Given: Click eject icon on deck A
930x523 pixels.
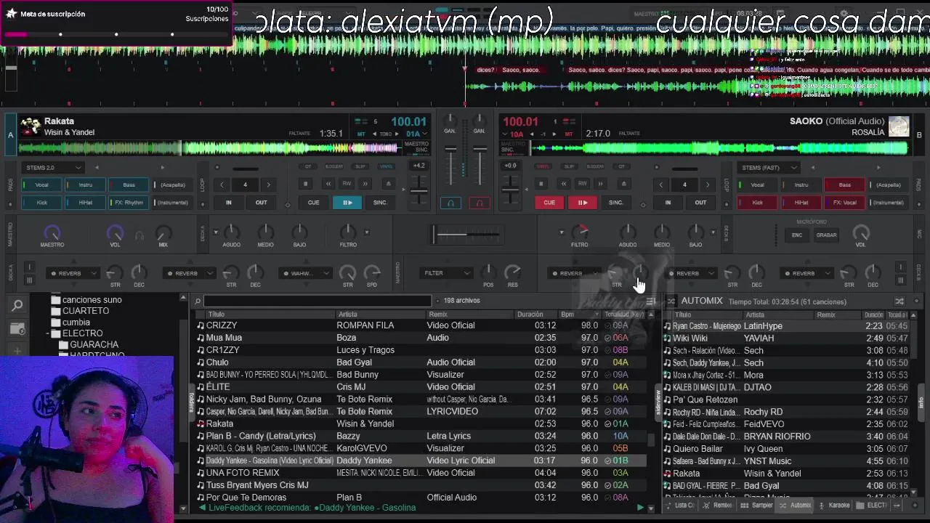Looking at the screenshot, I should pos(389,184).
